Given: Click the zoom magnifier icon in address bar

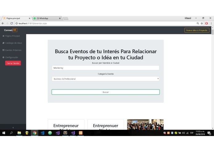Looking at the screenshot, I should [x=198, y=23].
